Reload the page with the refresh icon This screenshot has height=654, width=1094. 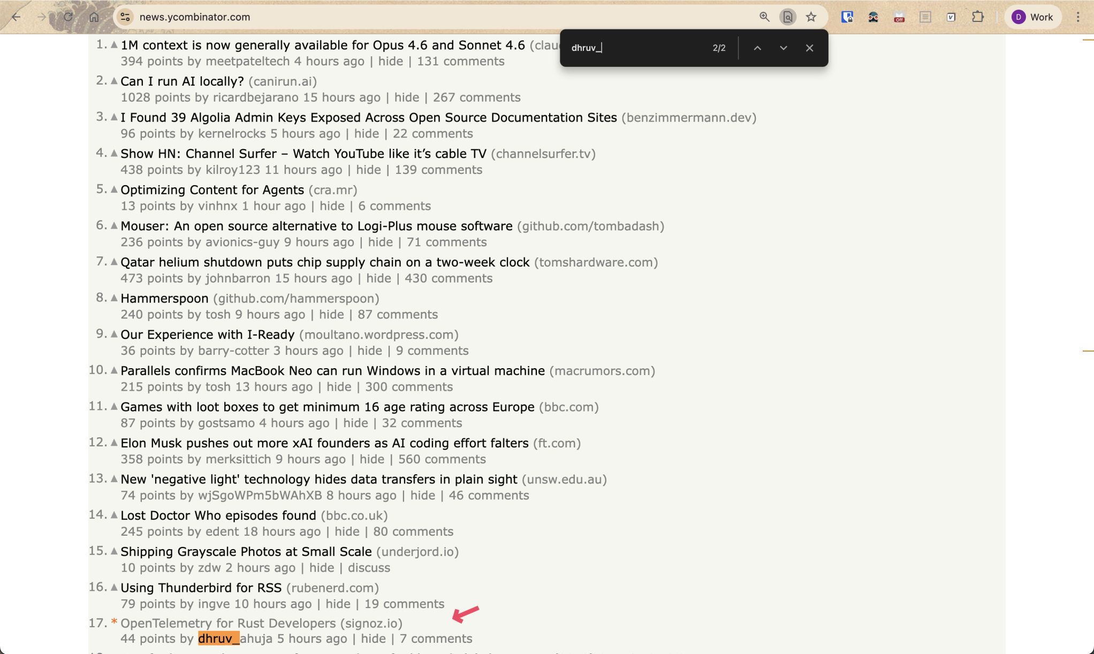point(68,17)
